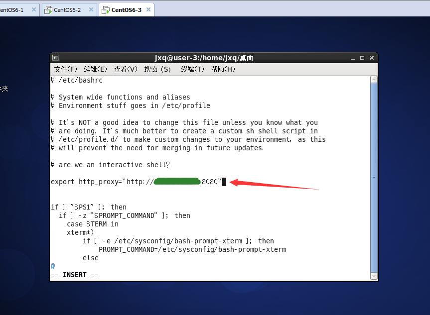Click the '8080' port number text

209,182
